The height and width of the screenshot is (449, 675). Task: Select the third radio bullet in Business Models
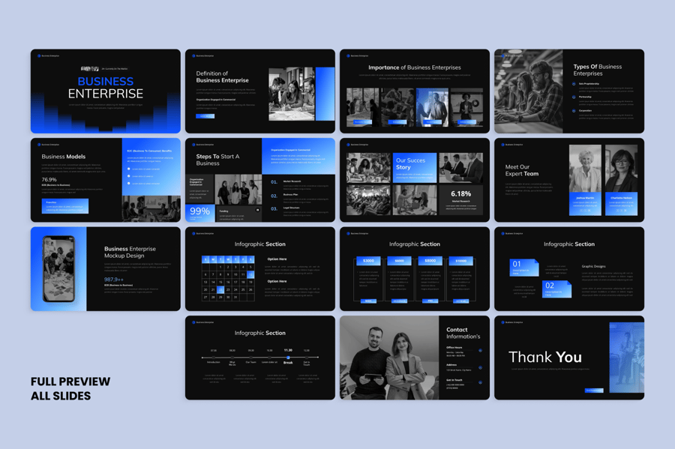pos(129,184)
